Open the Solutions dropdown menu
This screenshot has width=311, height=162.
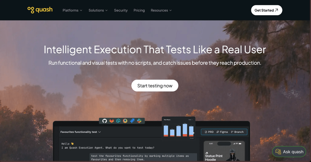coord(98,10)
